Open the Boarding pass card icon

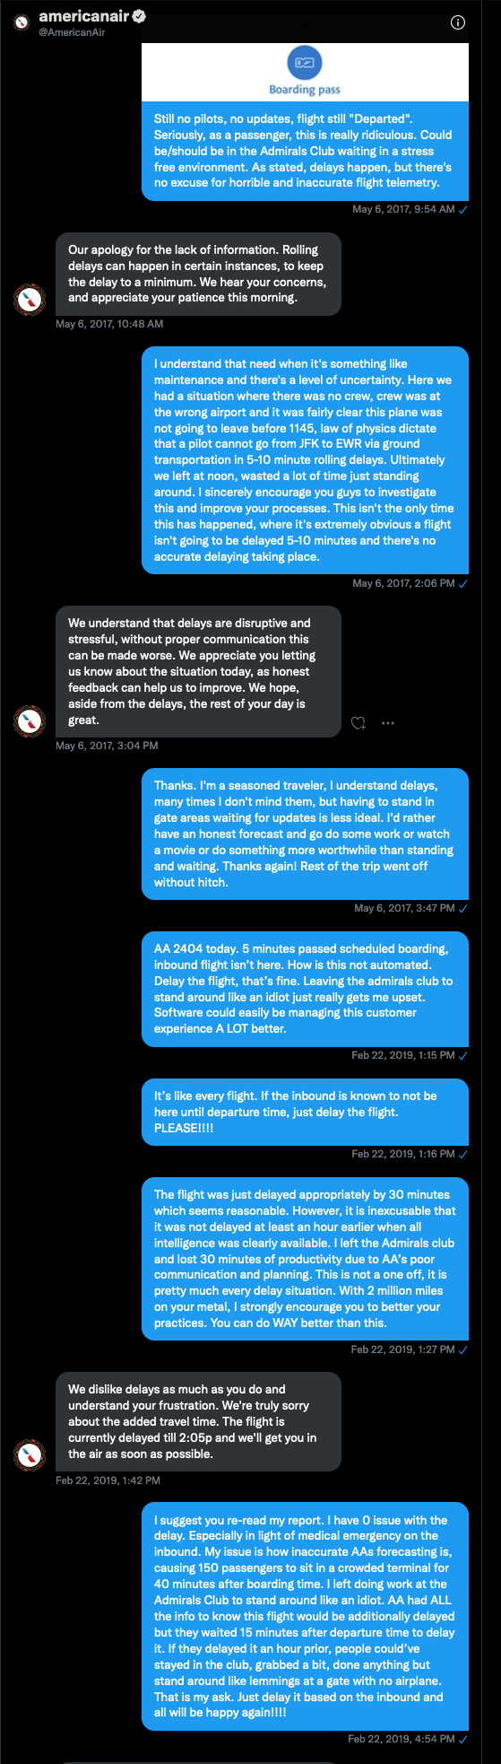(x=305, y=62)
